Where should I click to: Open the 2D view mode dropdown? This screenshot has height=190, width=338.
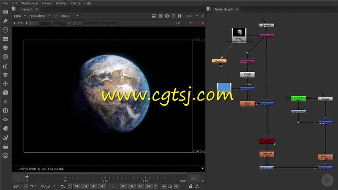click(183, 23)
